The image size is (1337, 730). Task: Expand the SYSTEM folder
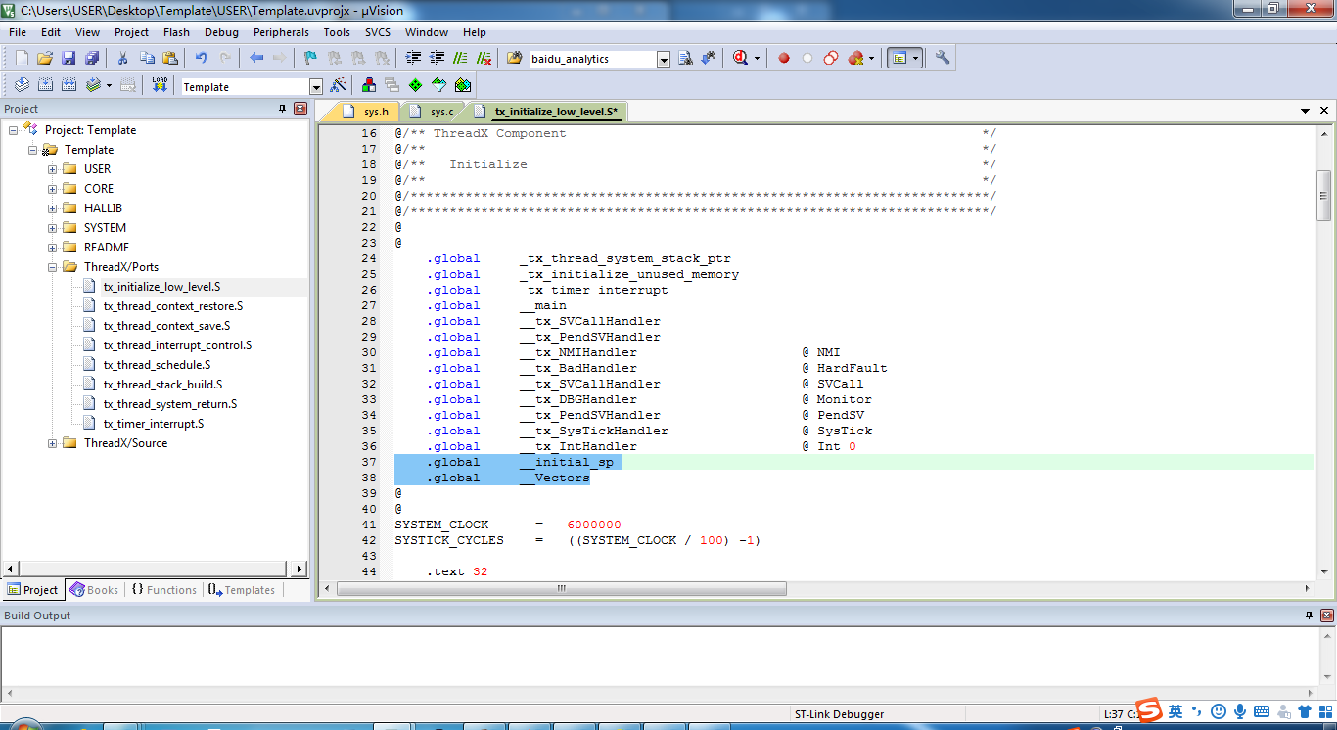coord(53,228)
